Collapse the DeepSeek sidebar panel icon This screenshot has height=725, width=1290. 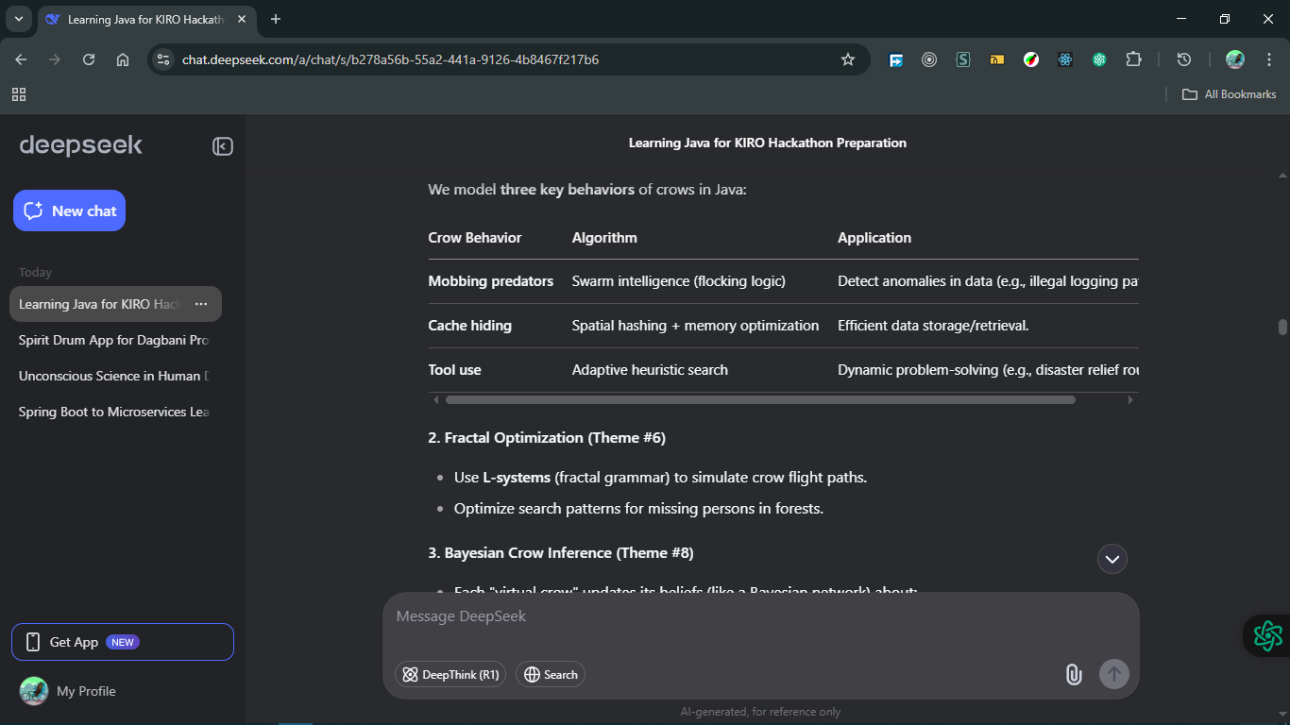(x=223, y=146)
